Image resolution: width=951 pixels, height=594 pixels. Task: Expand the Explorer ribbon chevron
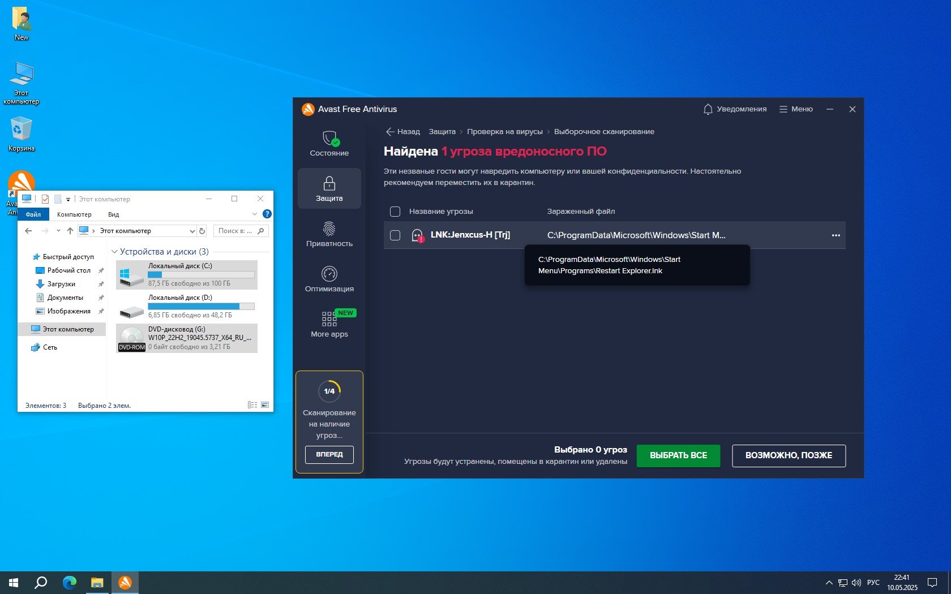[254, 214]
